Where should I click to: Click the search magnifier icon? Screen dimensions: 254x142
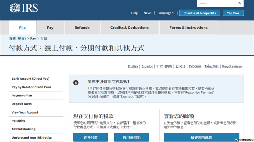pos(240,3)
